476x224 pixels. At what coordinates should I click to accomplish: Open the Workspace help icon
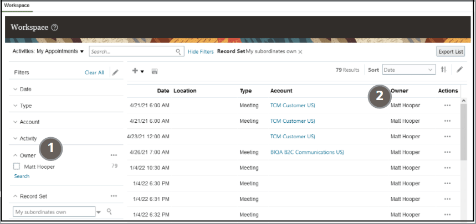tap(54, 28)
